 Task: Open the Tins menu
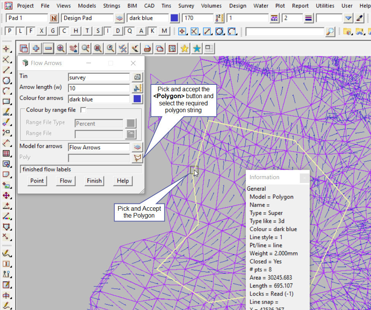[x=166, y=6]
